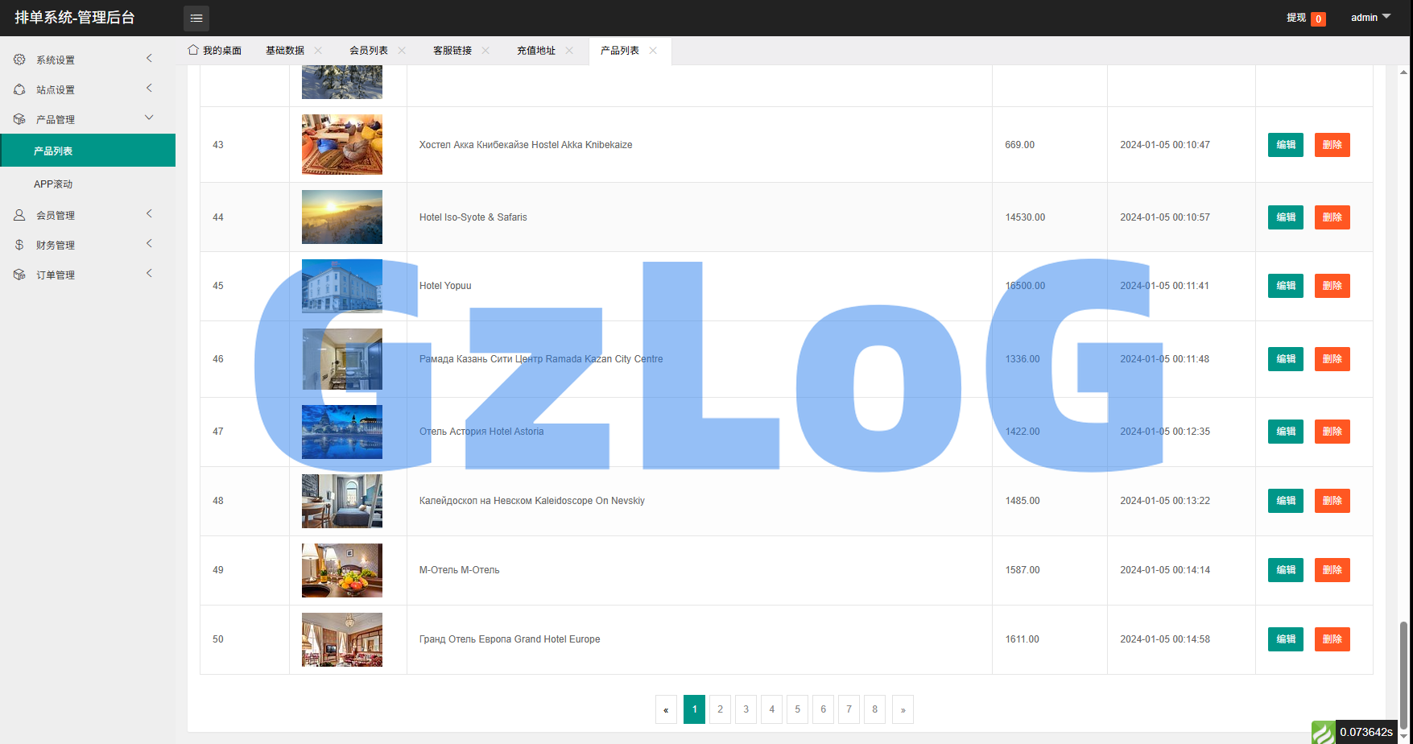Collapse the 产品管理 menu chevron
1413x744 pixels.
pyautogui.click(x=149, y=118)
